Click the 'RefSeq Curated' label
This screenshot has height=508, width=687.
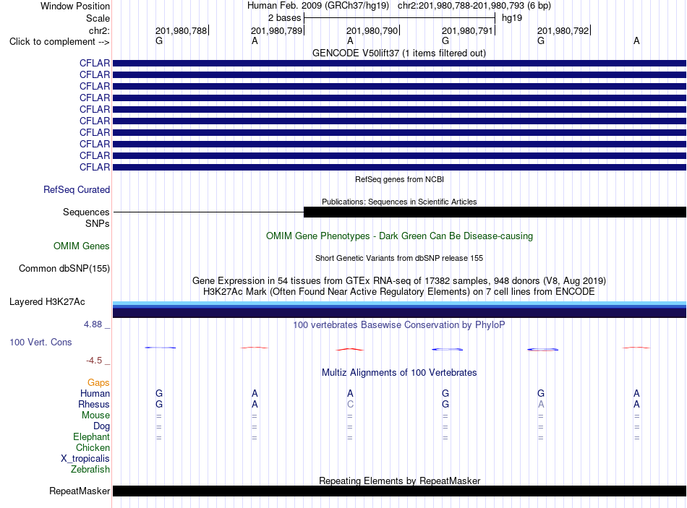(77, 189)
